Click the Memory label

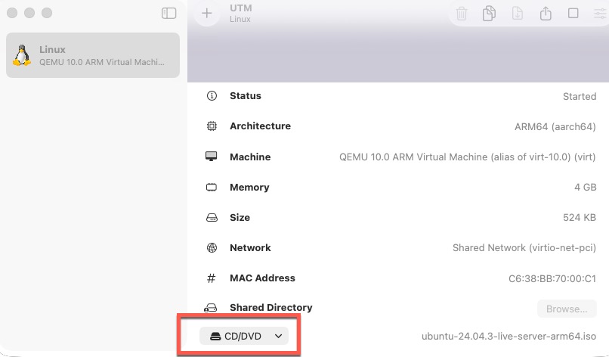(249, 188)
